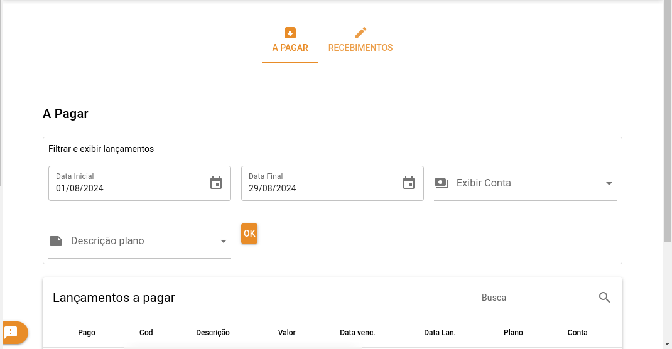Switch to the RECEBIMENTOS tab
Viewport: 672px width, 349px height.
tap(360, 48)
